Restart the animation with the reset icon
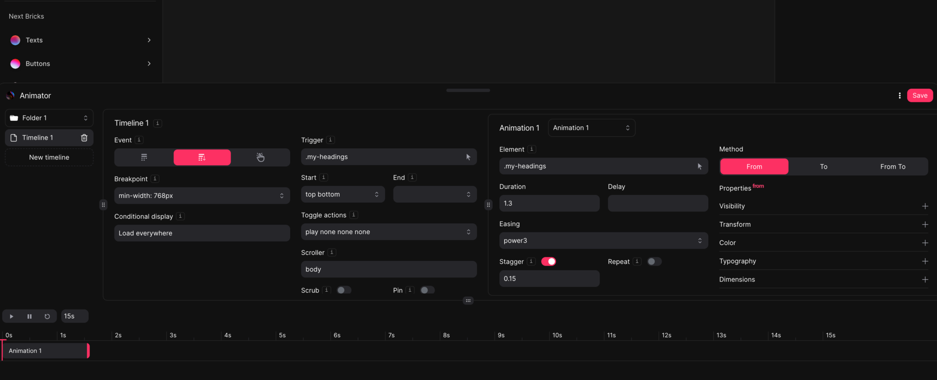937x380 pixels. (47, 316)
